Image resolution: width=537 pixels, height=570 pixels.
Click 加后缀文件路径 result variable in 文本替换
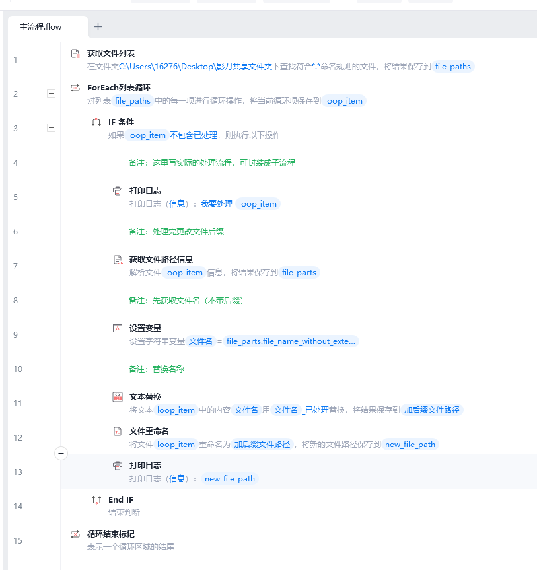(431, 410)
